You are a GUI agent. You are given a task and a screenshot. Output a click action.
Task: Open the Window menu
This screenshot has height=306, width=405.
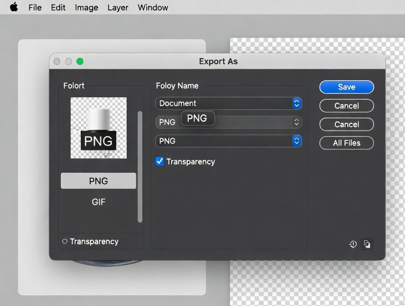click(152, 7)
